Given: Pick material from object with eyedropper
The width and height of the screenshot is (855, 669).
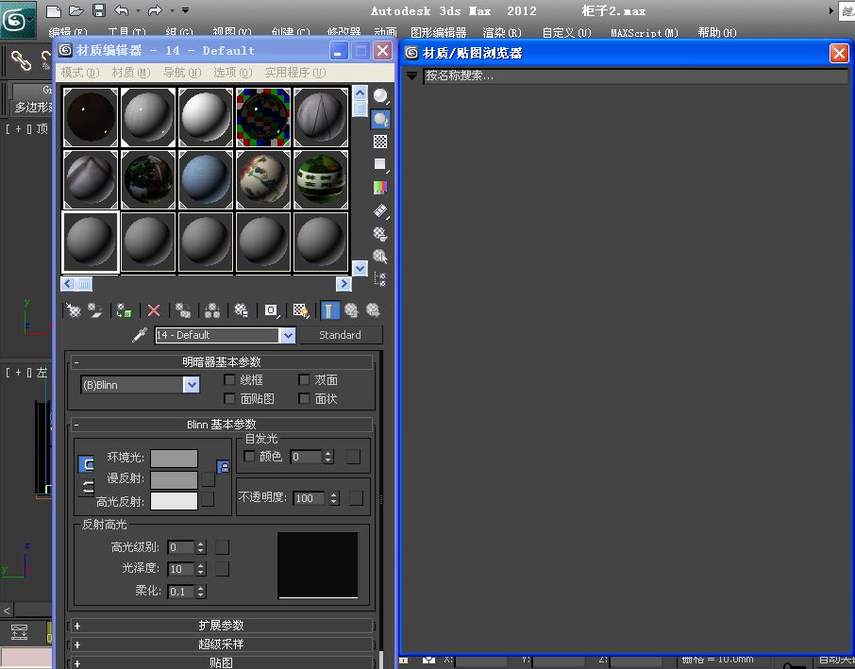Looking at the screenshot, I should tap(140, 335).
